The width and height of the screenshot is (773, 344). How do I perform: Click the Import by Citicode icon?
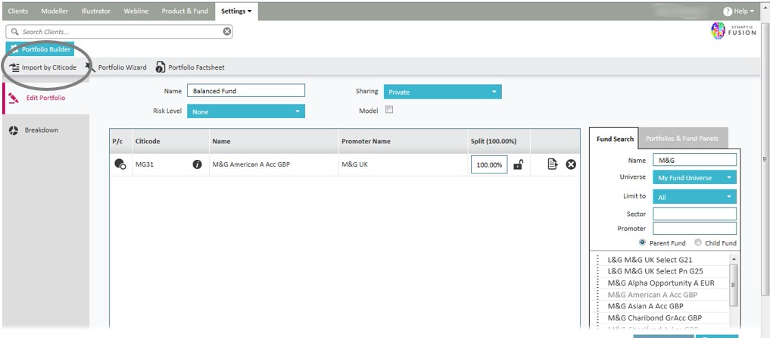pyautogui.click(x=14, y=67)
